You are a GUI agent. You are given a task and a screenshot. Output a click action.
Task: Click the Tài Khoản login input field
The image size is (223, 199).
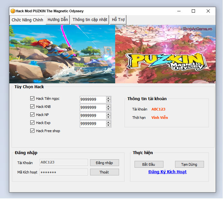[x=64, y=162]
